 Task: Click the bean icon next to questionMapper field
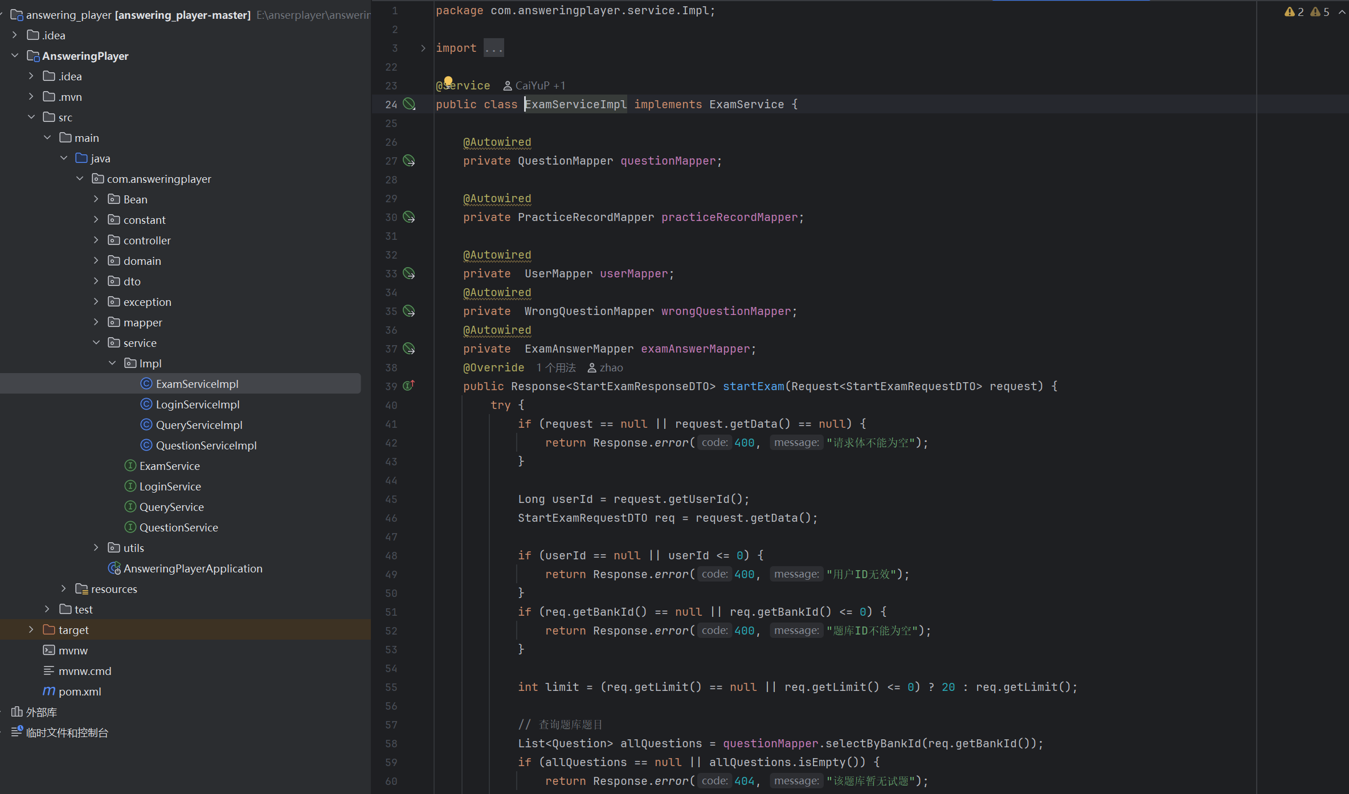click(x=409, y=161)
